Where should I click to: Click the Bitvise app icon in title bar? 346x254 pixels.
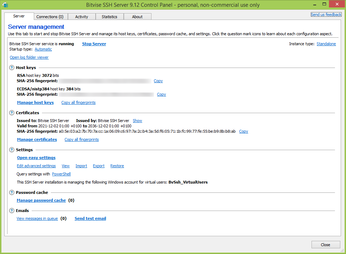[5, 5]
